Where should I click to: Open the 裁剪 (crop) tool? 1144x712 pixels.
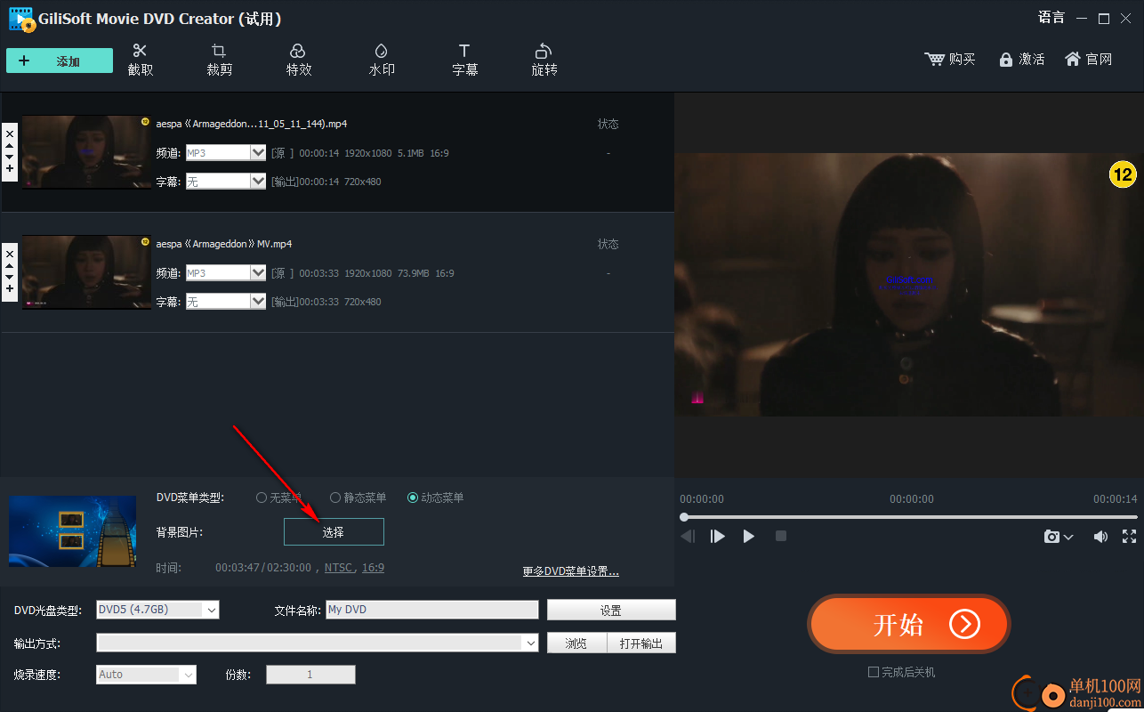click(219, 60)
